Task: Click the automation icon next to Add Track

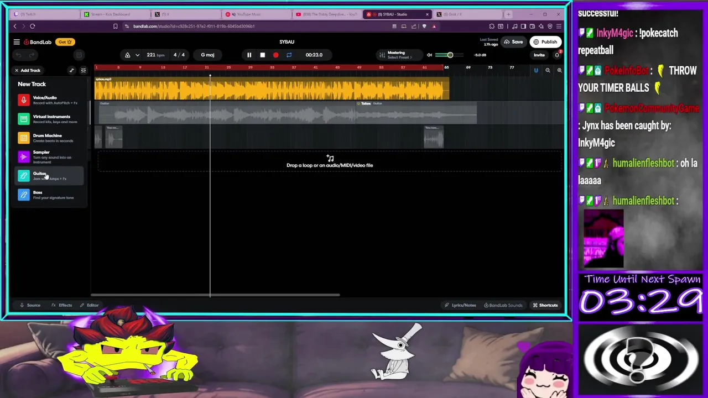Action: (71, 70)
